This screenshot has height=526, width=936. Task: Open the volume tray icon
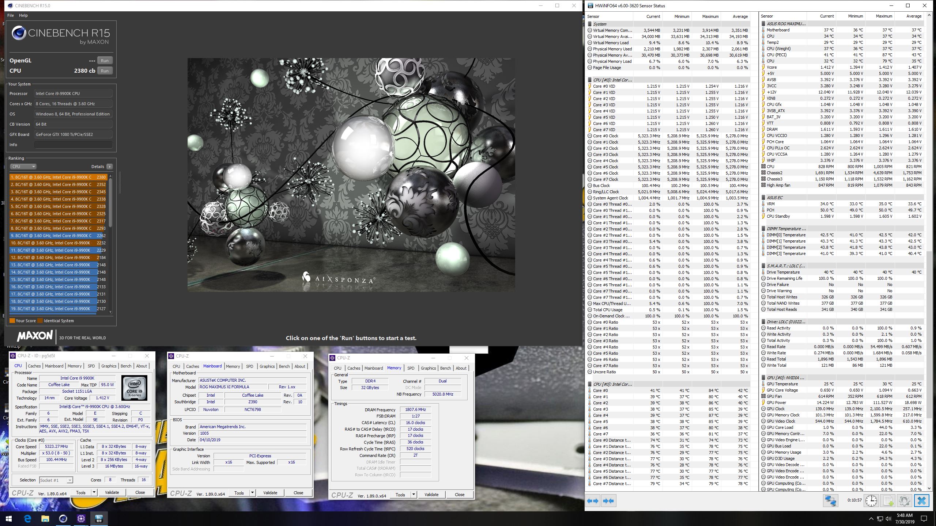(x=888, y=518)
